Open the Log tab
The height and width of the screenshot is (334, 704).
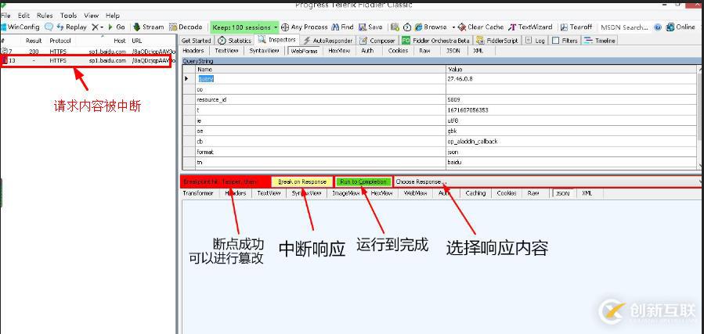tap(535, 41)
